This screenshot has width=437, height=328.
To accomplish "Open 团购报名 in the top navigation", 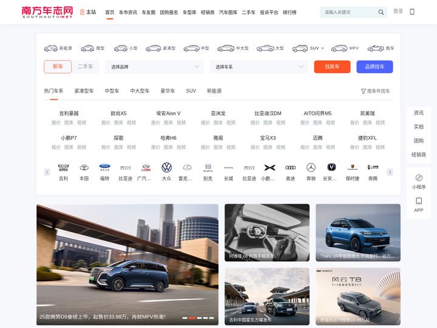I will 169,12.
